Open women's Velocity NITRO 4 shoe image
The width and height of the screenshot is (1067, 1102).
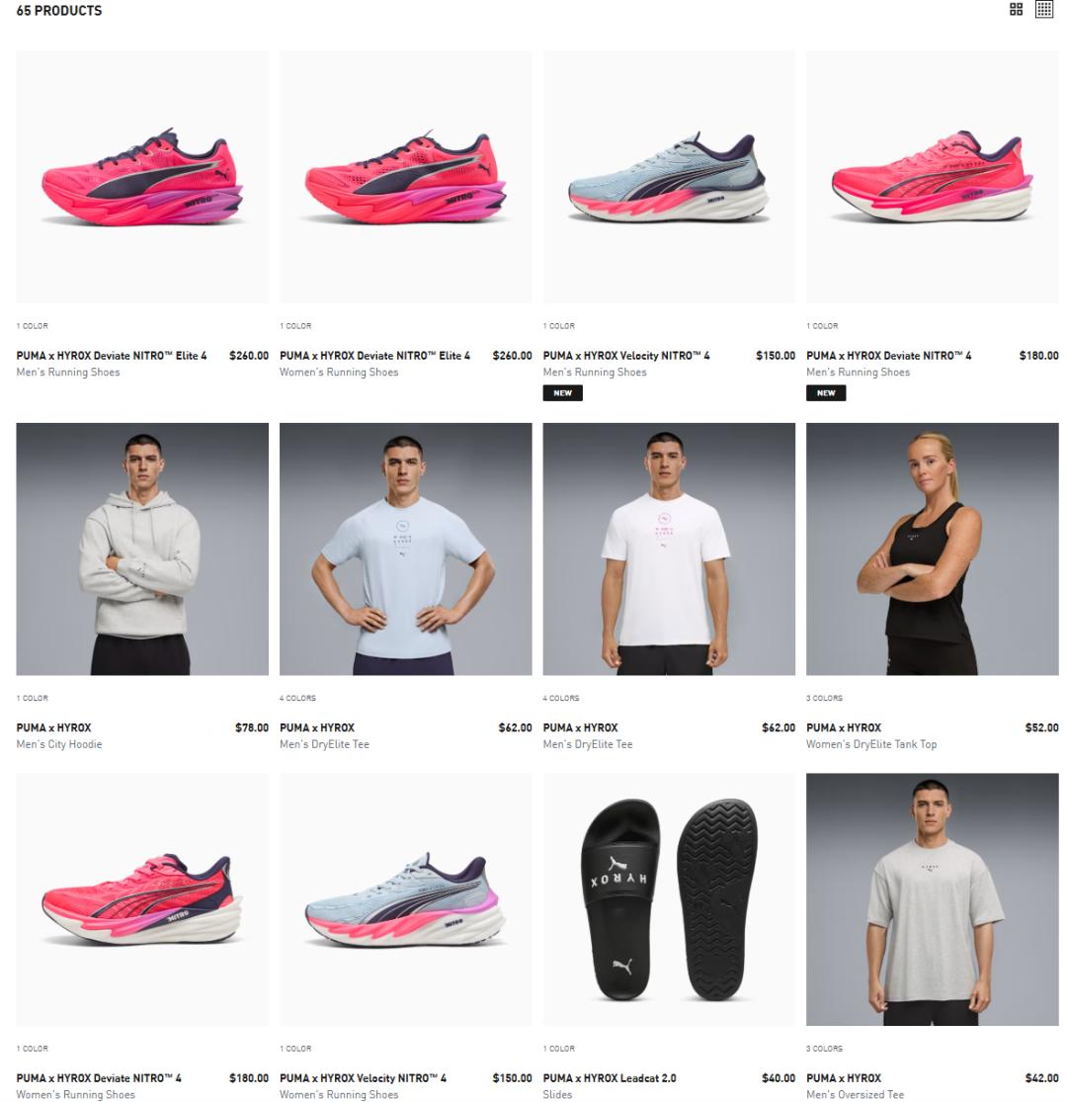pos(405,899)
